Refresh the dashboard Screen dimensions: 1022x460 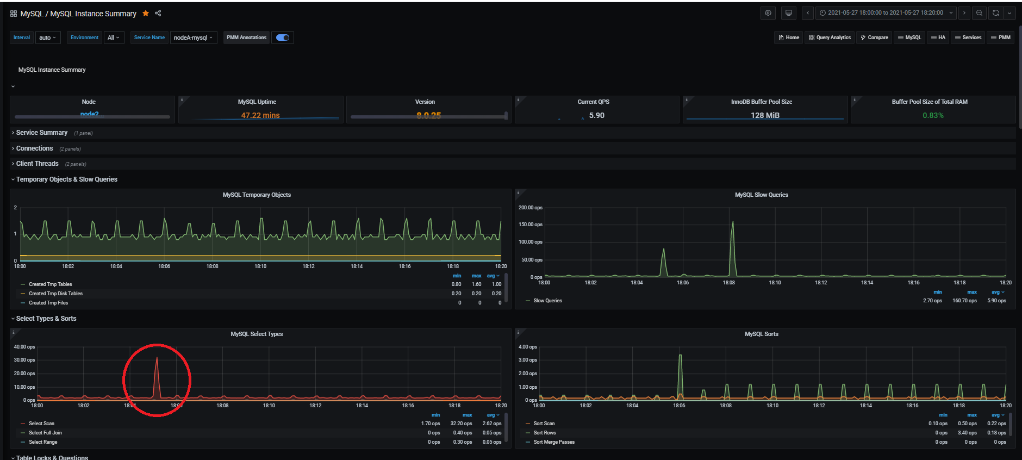996,13
